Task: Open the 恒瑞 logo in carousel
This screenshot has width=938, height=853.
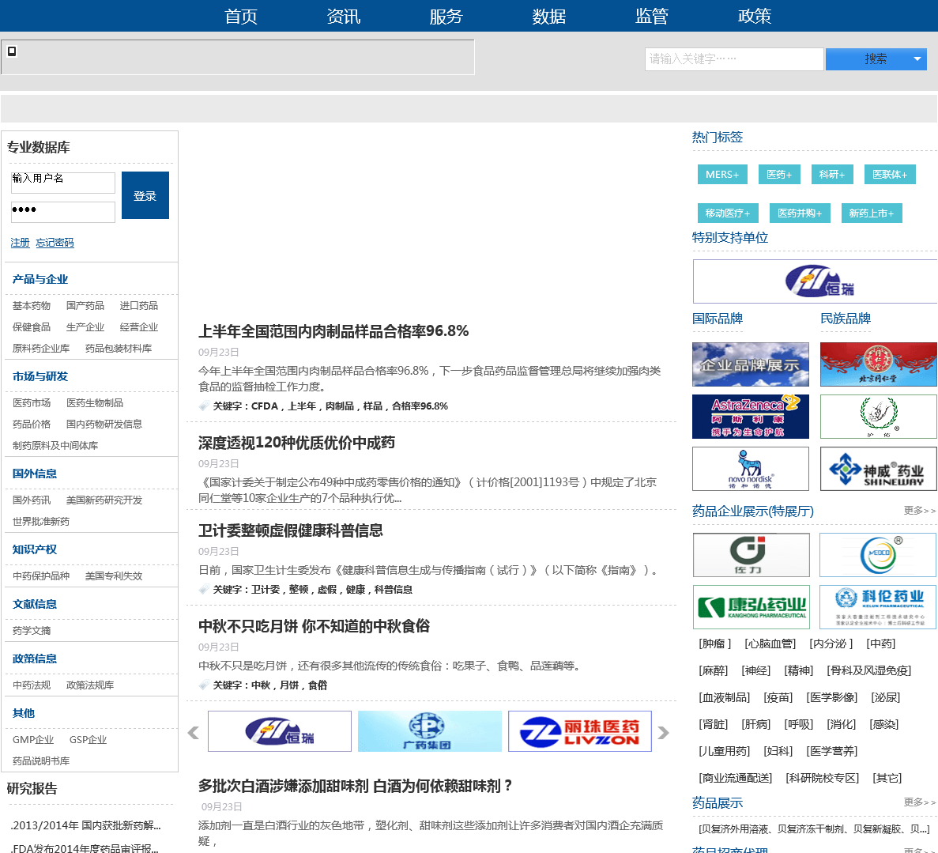Action: (x=280, y=731)
